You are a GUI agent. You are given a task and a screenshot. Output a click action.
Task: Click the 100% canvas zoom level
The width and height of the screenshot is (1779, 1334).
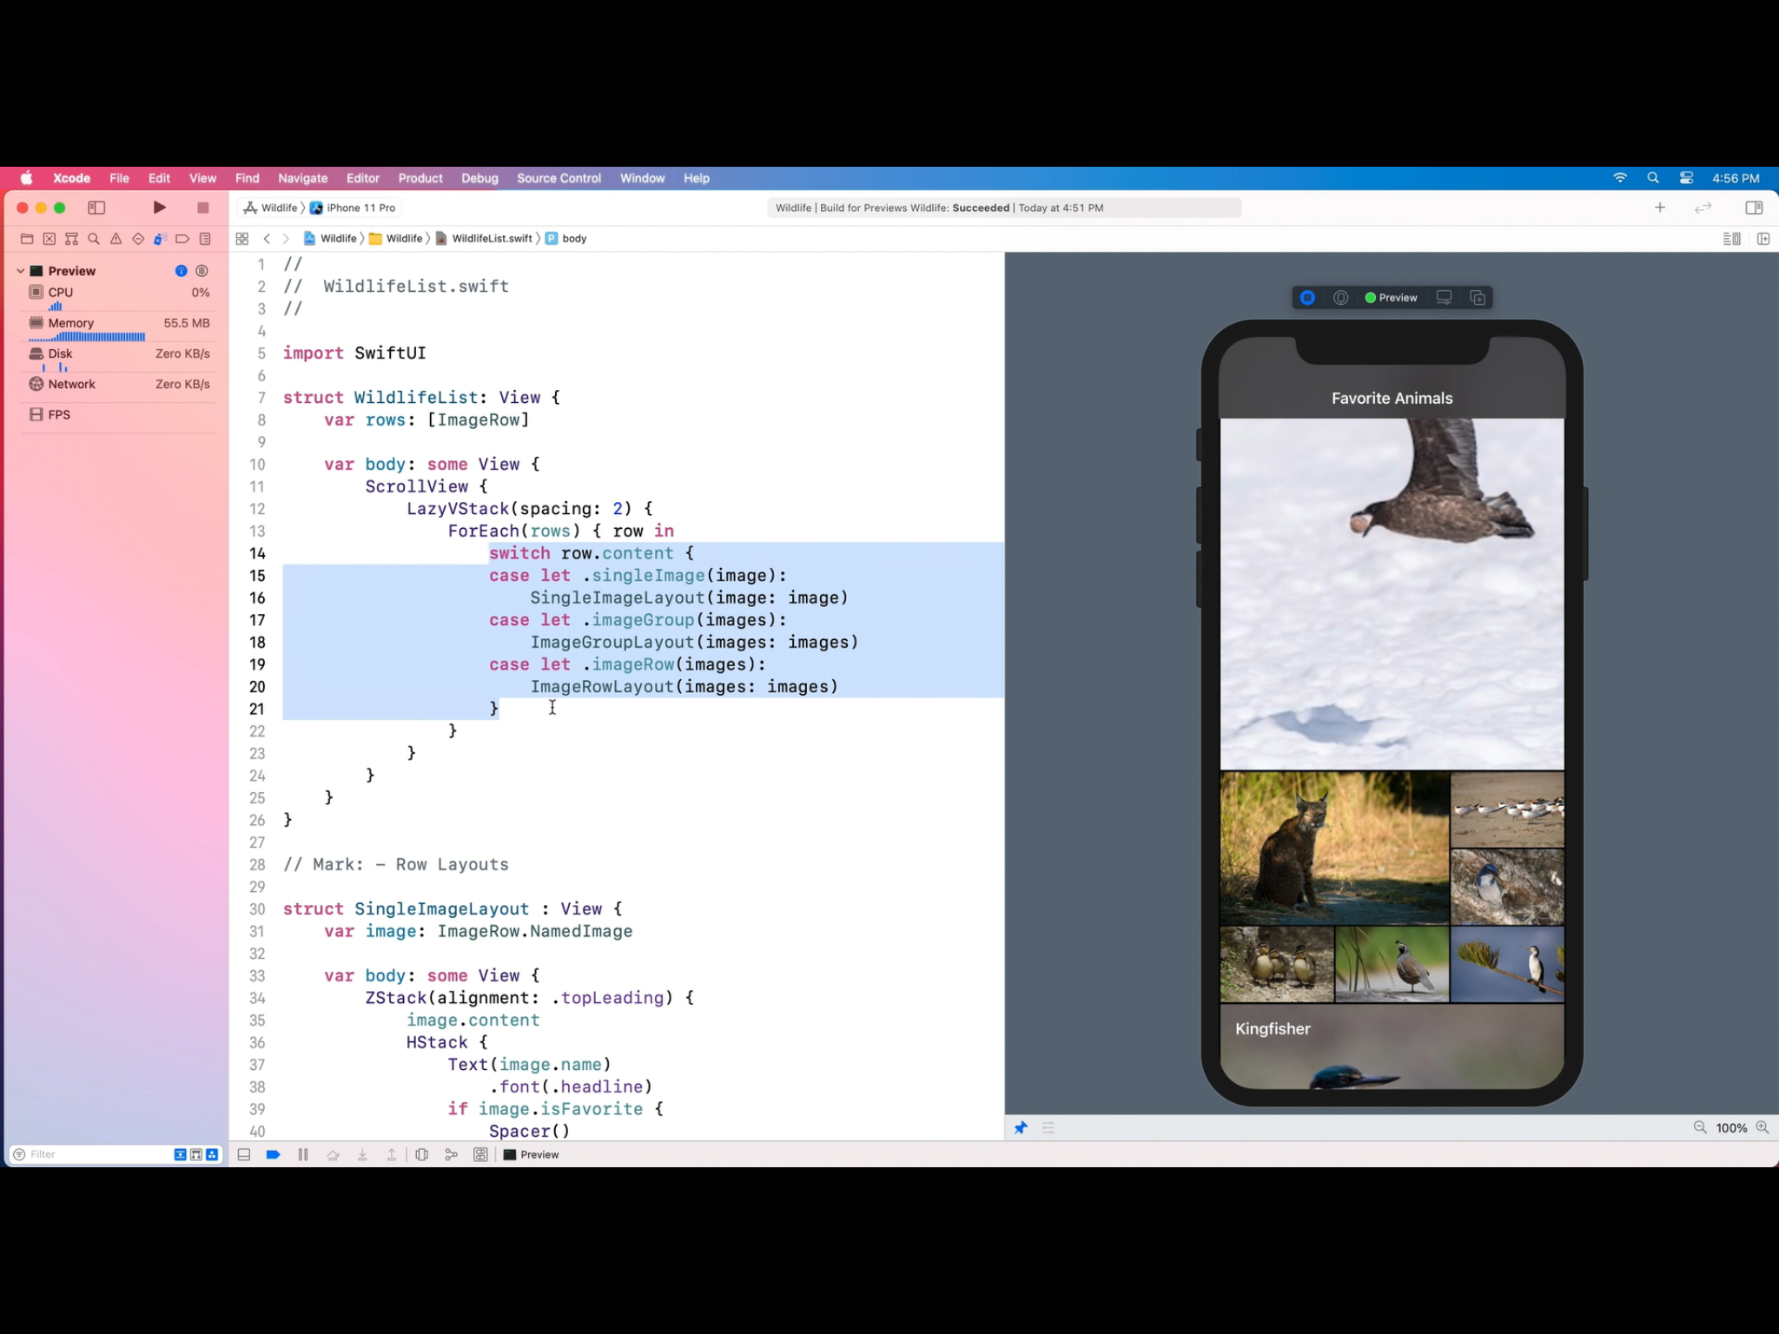(x=1731, y=1128)
